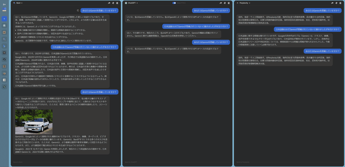
Task: Click the first 'あなたはGeminiを搭載していますか？' message in Perplexity panel
Action: pos(323,11)
